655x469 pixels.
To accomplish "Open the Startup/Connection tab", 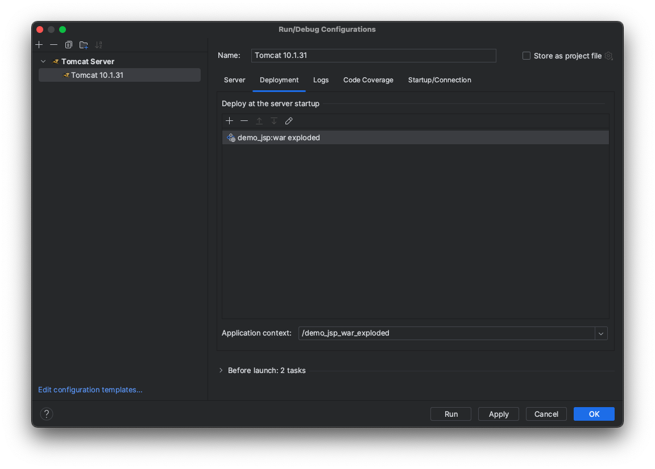I will point(440,80).
